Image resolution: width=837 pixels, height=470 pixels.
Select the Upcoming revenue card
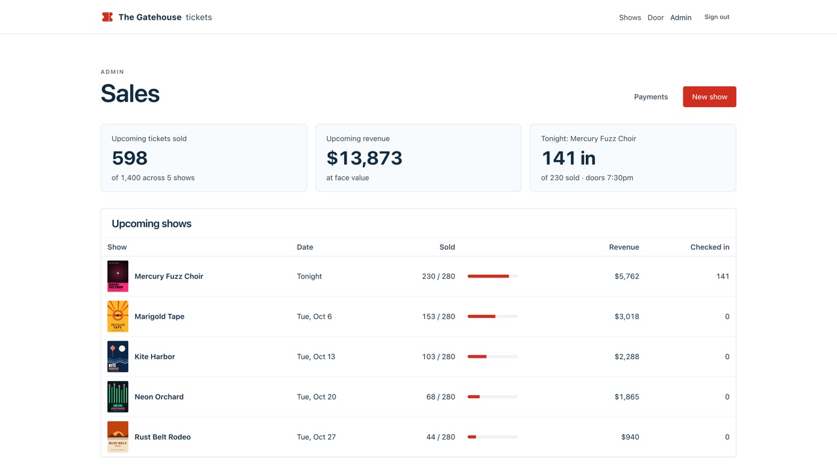click(418, 158)
